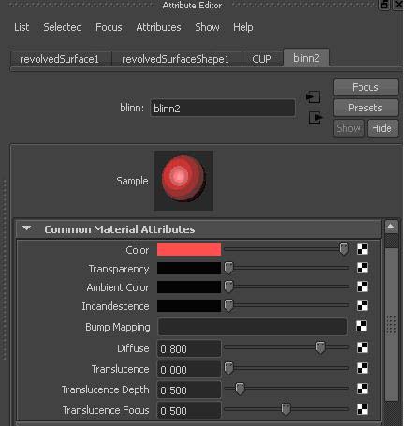
Task: Click the Ambient Color swatch
Action: 189,286
